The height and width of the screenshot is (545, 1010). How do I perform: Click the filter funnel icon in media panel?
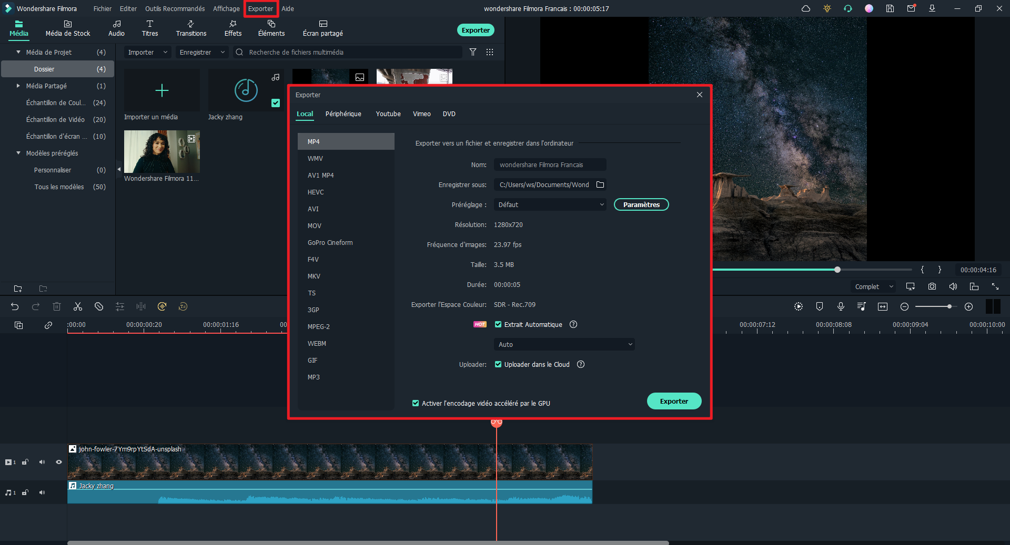click(x=473, y=52)
